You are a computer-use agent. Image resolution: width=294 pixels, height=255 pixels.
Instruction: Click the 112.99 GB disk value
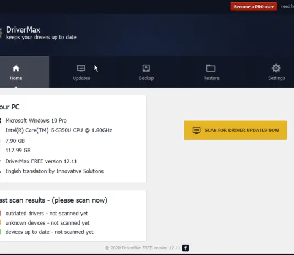[18, 150]
